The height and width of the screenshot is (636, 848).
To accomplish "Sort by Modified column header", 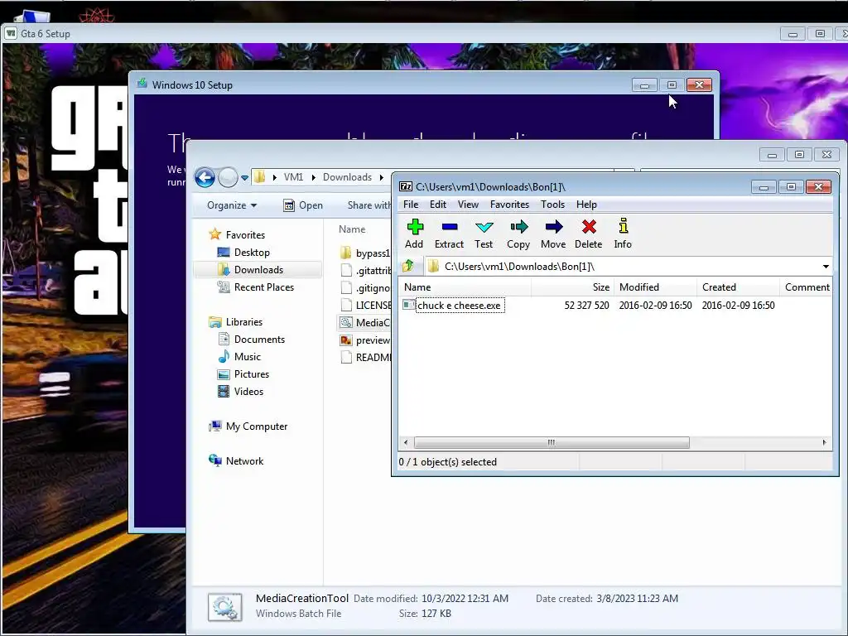I will [x=656, y=287].
